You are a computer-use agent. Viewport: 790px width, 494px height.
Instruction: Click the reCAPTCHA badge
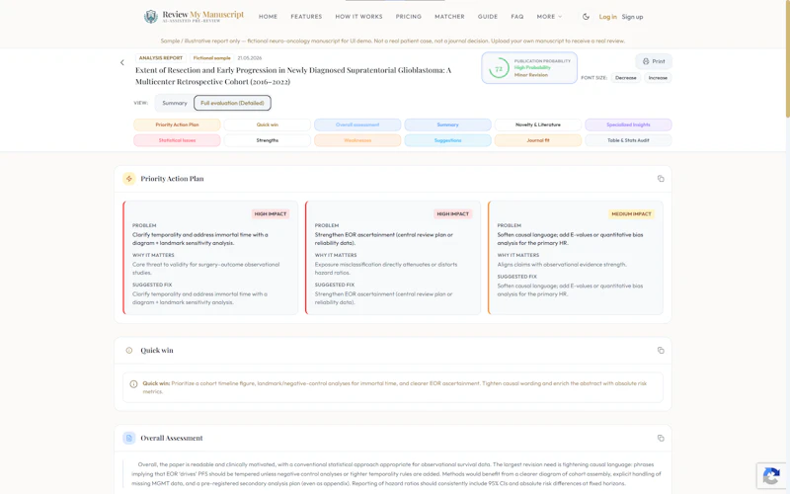point(771,476)
